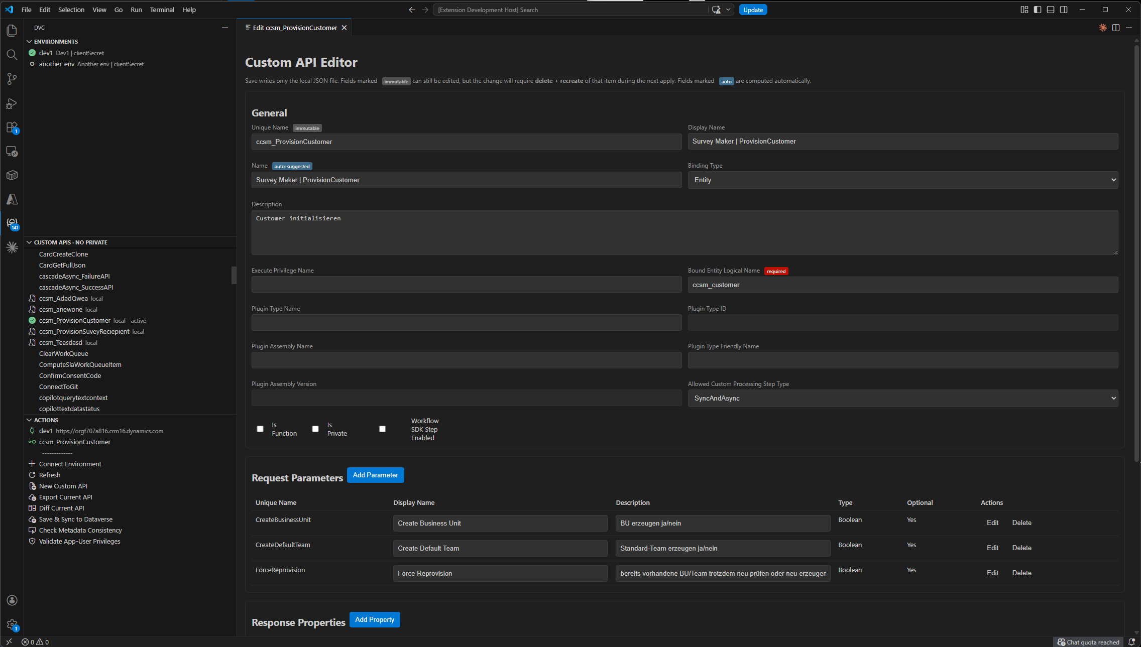Open the Search view in activity bar
Image resolution: width=1141 pixels, height=647 pixels.
coord(12,55)
